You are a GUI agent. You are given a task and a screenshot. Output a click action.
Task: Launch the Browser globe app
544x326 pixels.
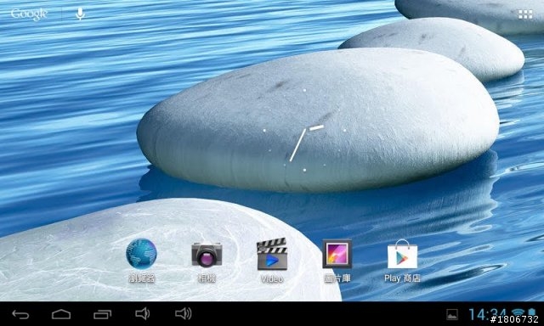(x=141, y=254)
